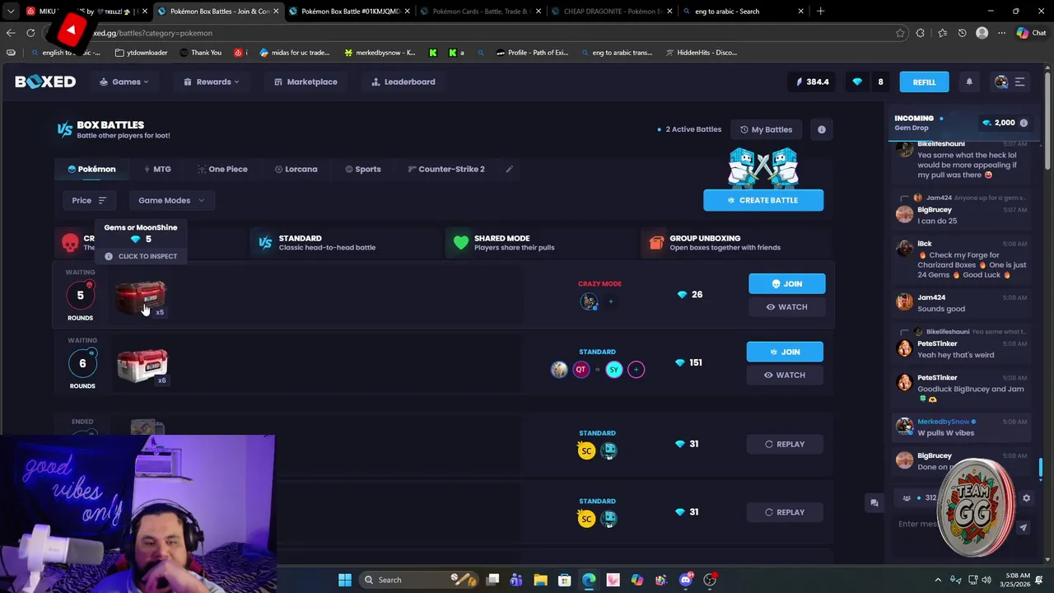Click the edit pencil icon beside category tabs
Image resolution: width=1054 pixels, height=593 pixels.
(x=509, y=169)
